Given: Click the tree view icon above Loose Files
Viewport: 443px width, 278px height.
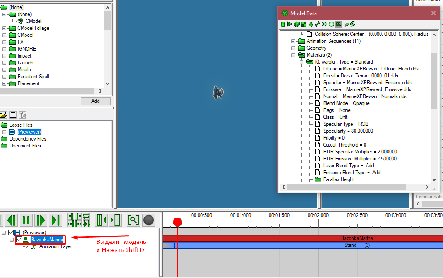Looking at the screenshot, I should pos(23,115).
